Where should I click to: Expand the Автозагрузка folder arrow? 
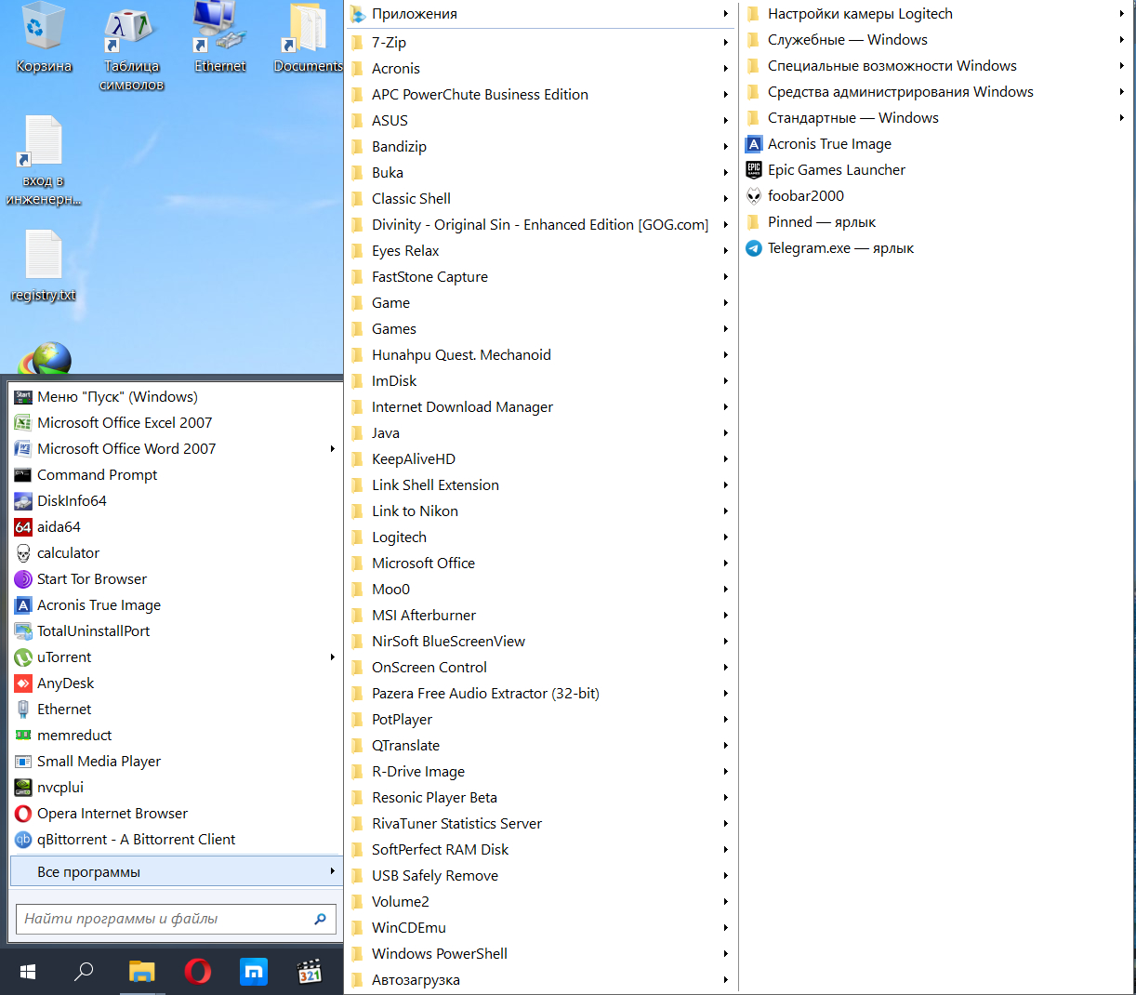click(726, 980)
